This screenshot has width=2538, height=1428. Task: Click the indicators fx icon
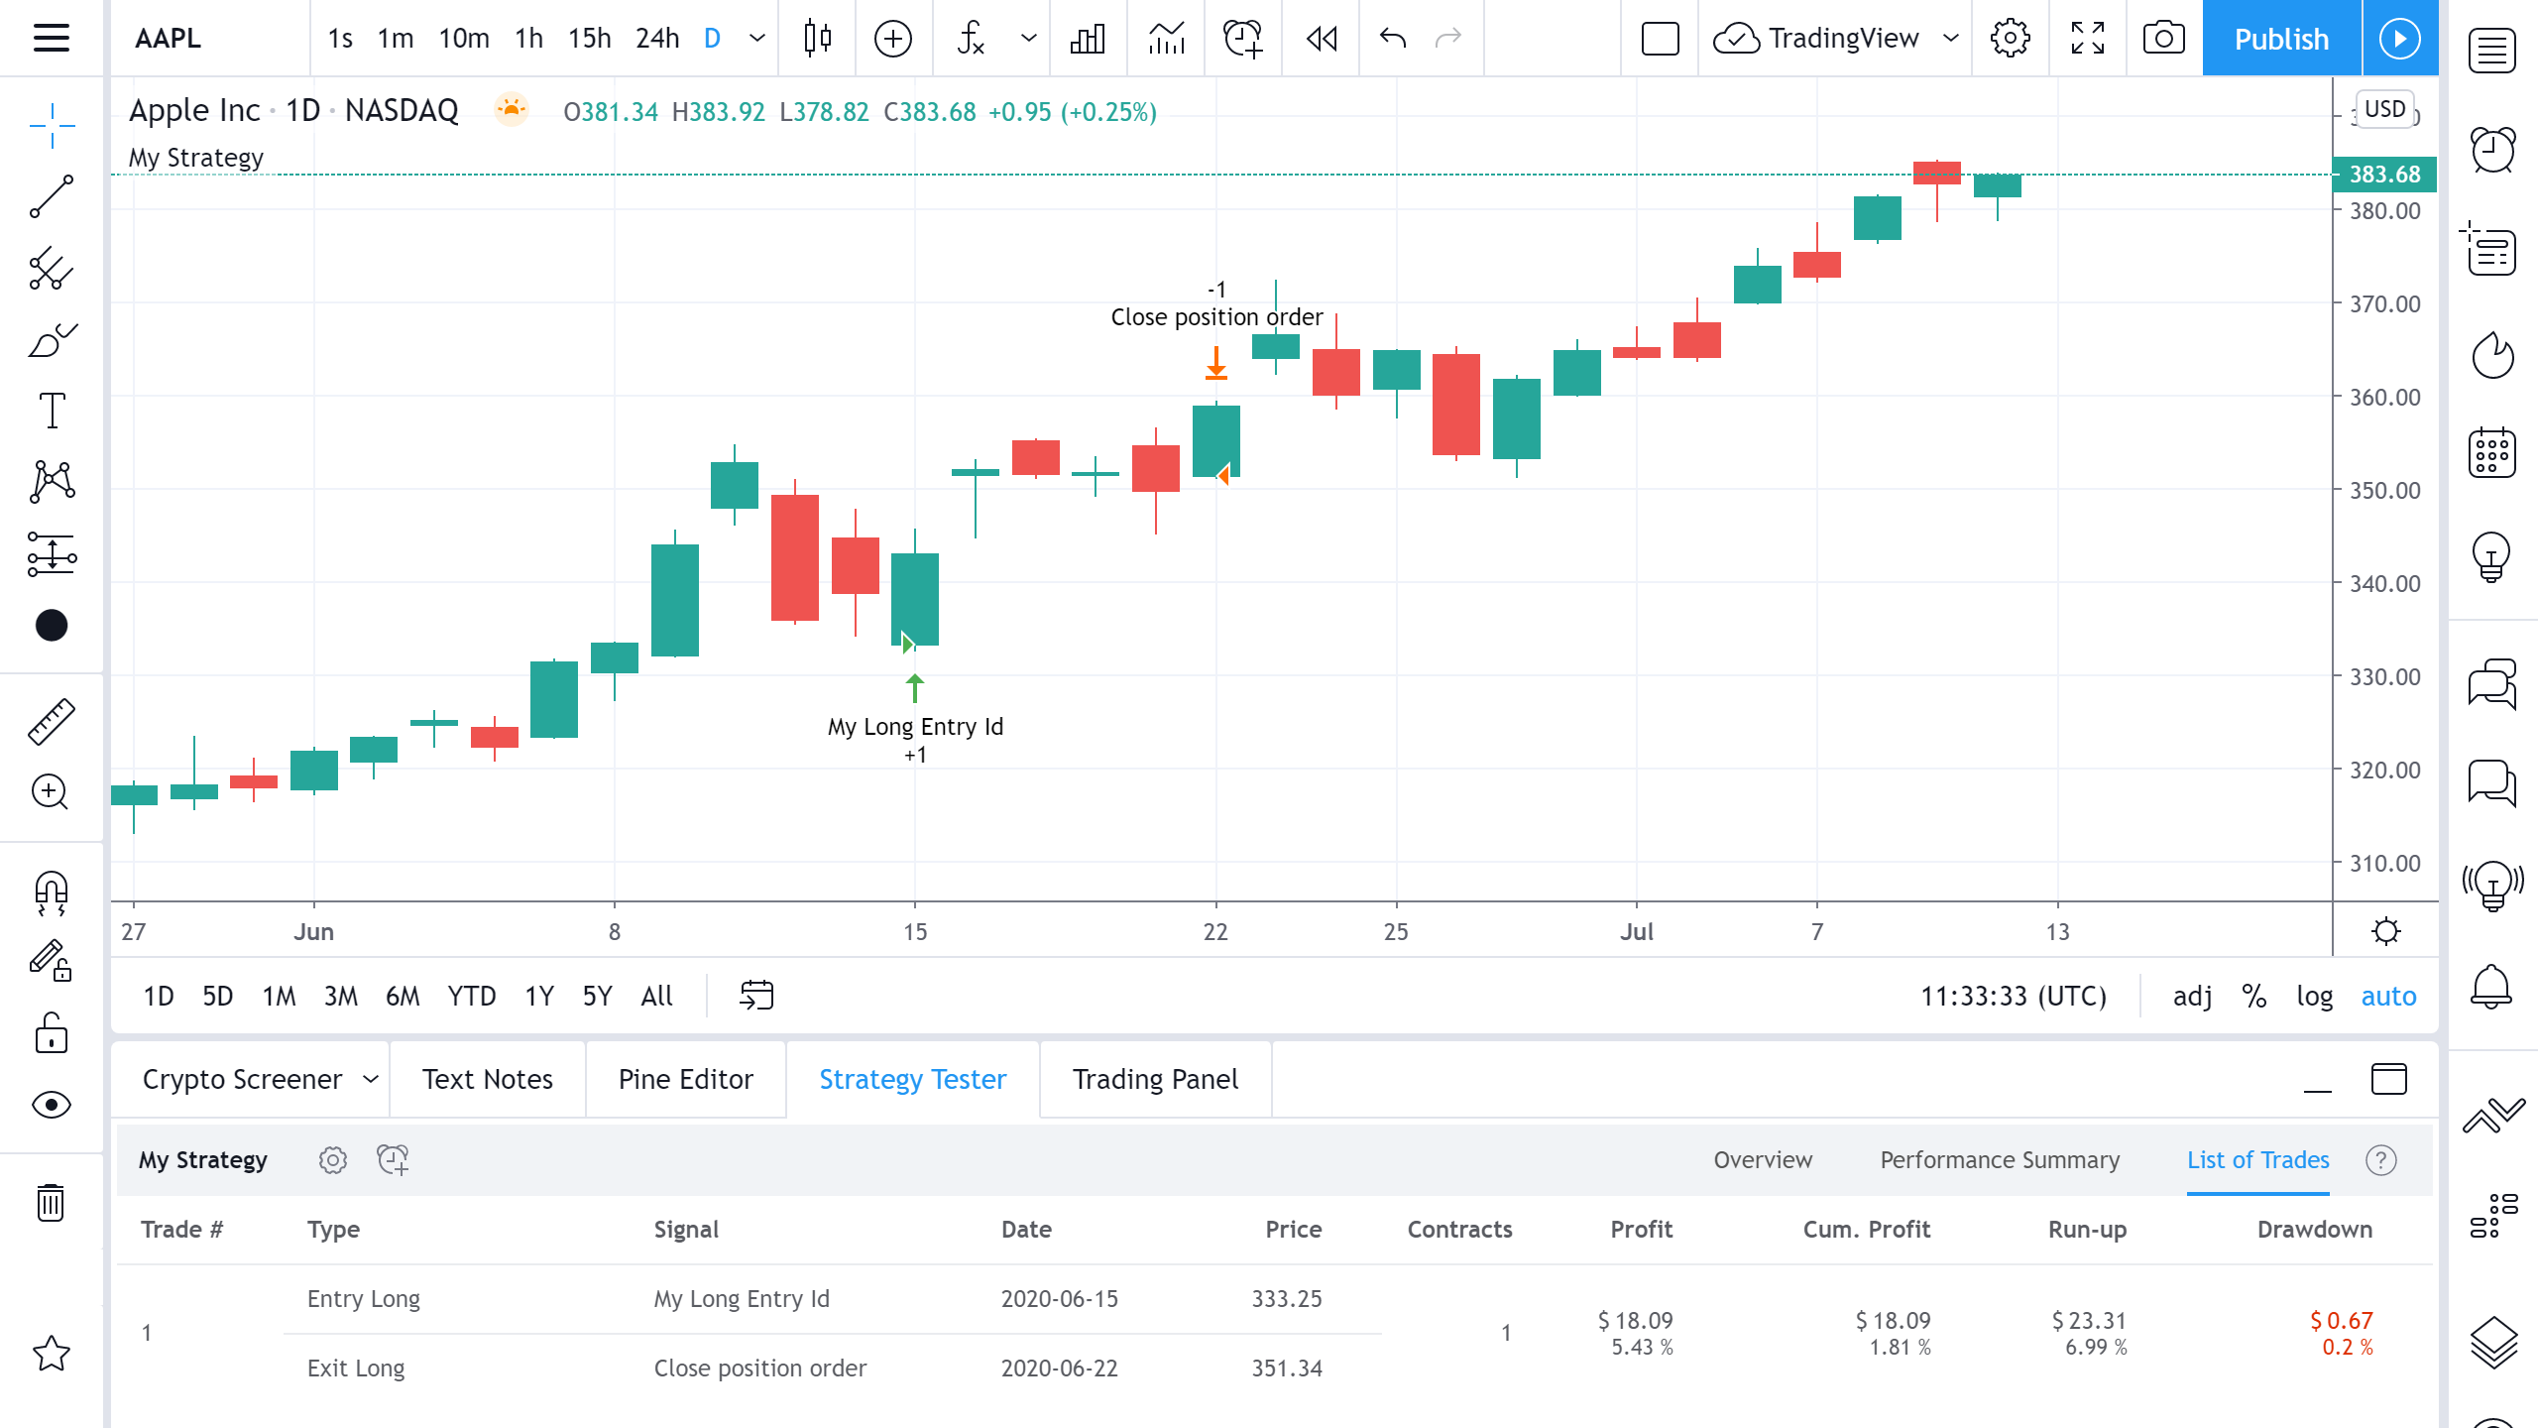(x=971, y=39)
